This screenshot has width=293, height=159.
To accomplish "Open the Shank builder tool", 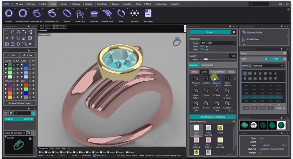I will 121,14.
